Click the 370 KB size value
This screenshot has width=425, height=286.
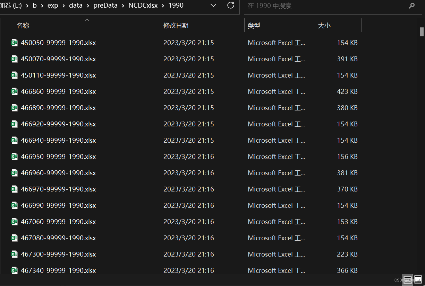pyautogui.click(x=347, y=189)
